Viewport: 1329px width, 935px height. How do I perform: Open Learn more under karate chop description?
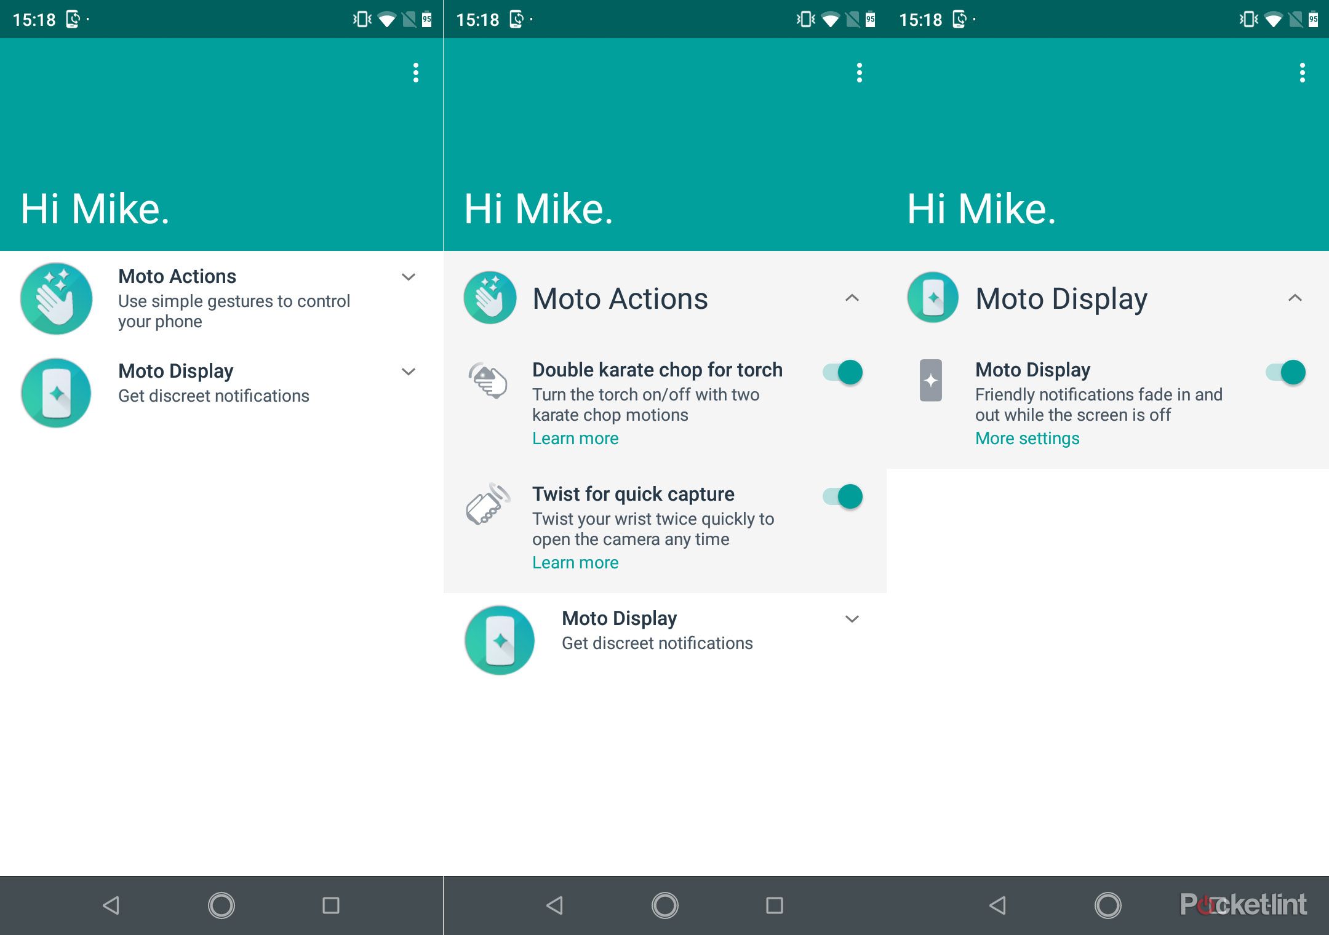[575, 439]
